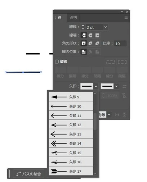Expand the end arrowhead dropdown
Image resolution: width=147 pixels, height=182 pixels.
(116, 86)
